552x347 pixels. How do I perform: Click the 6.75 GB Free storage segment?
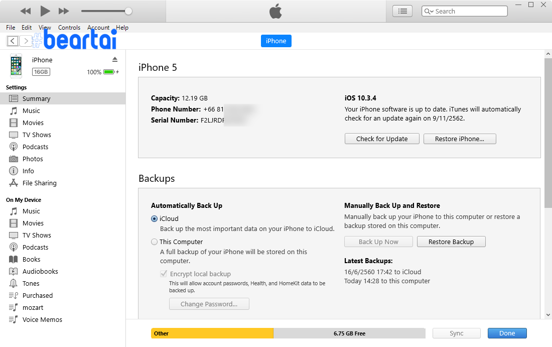point(349,333)
